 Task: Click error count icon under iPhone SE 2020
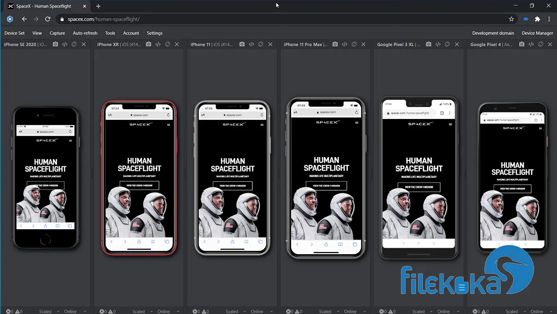(x=9, y=312)
